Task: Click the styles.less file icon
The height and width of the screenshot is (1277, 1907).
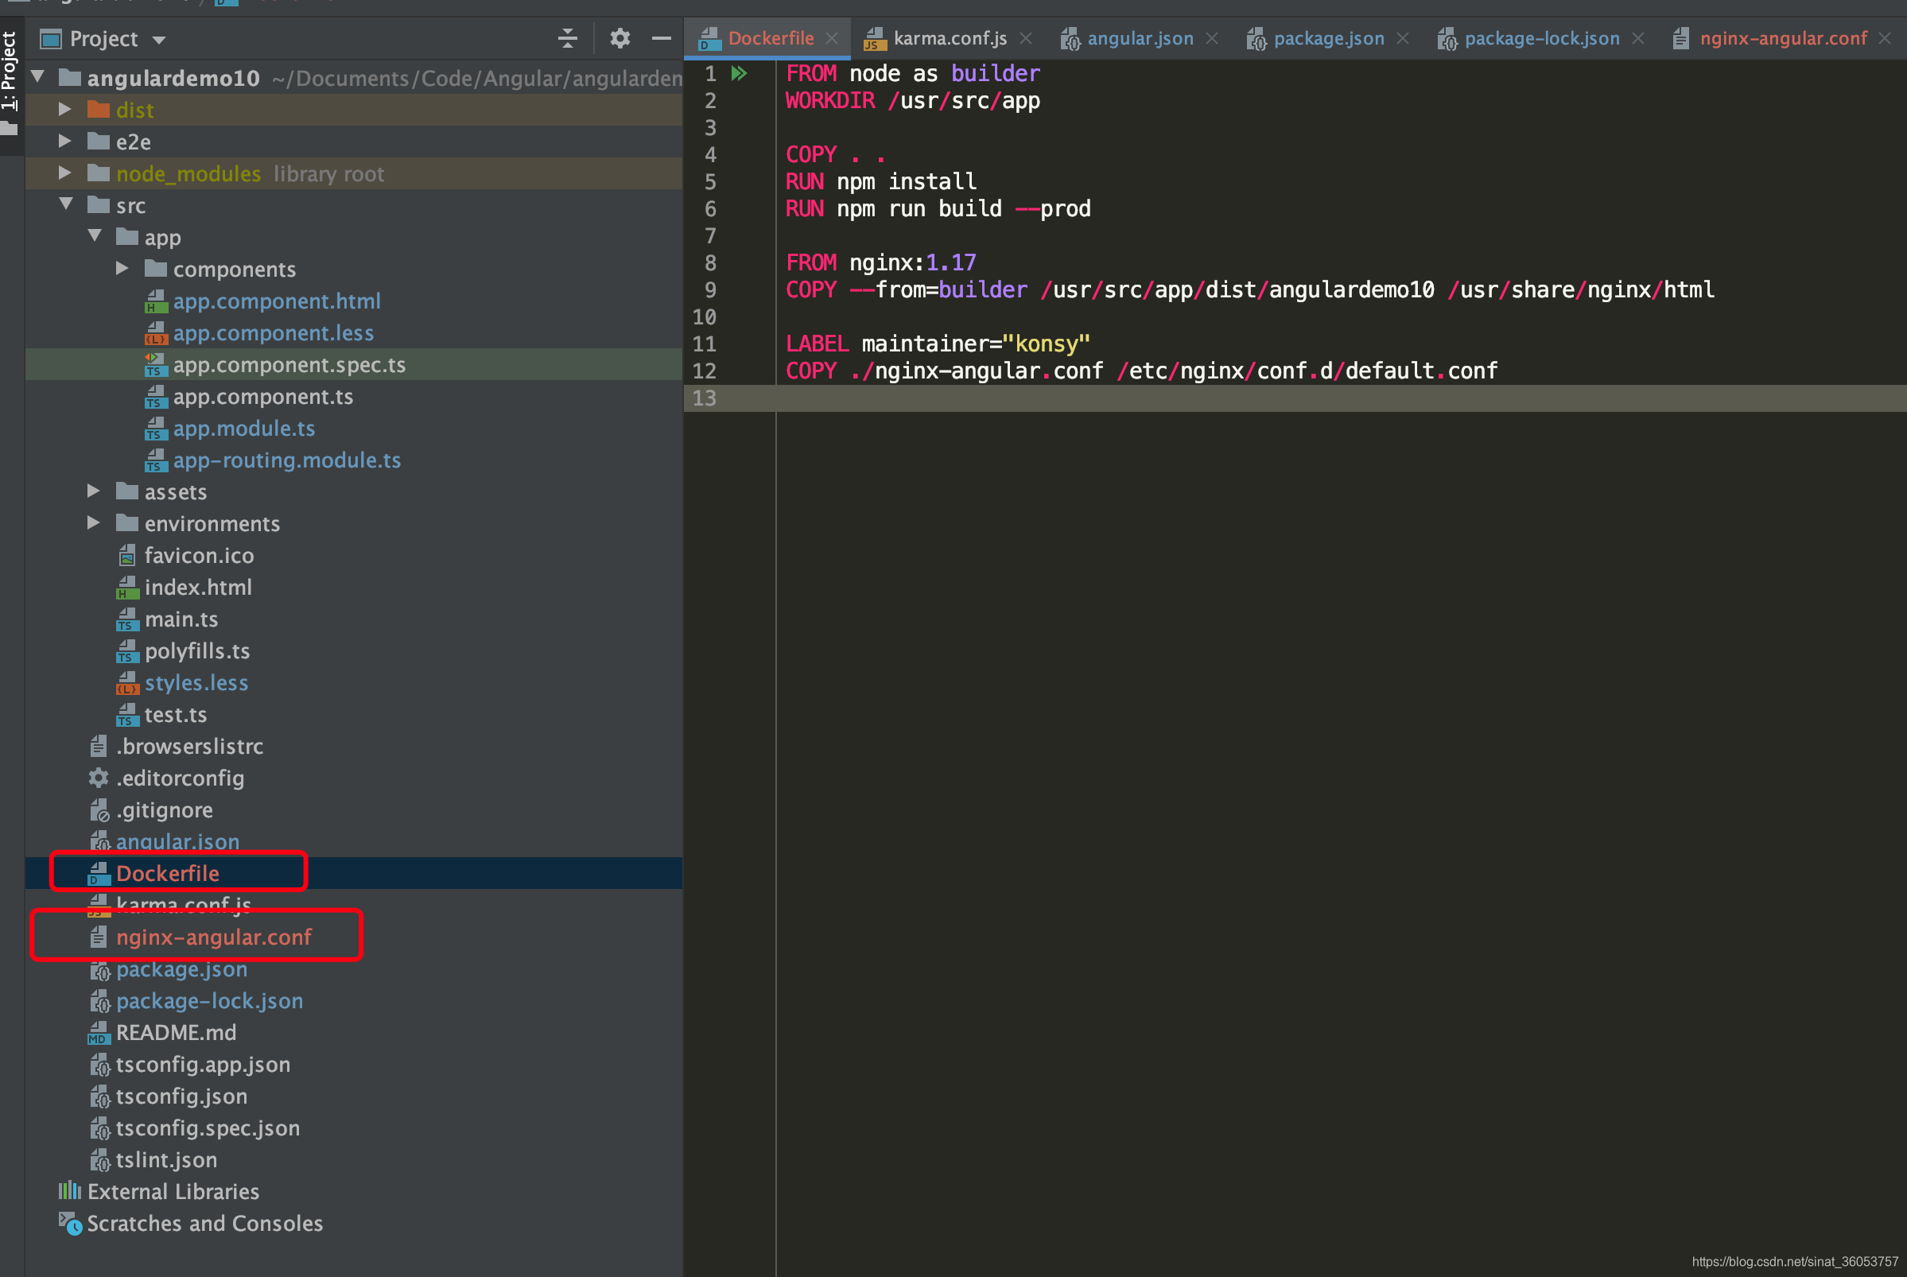Action: 127,682
